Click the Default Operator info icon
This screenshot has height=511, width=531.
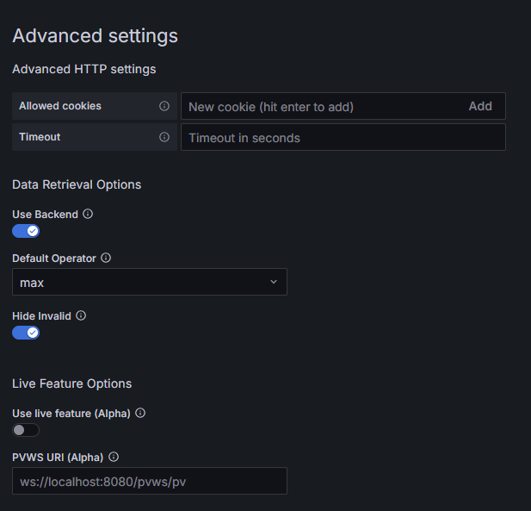click(x=106, y=258)
